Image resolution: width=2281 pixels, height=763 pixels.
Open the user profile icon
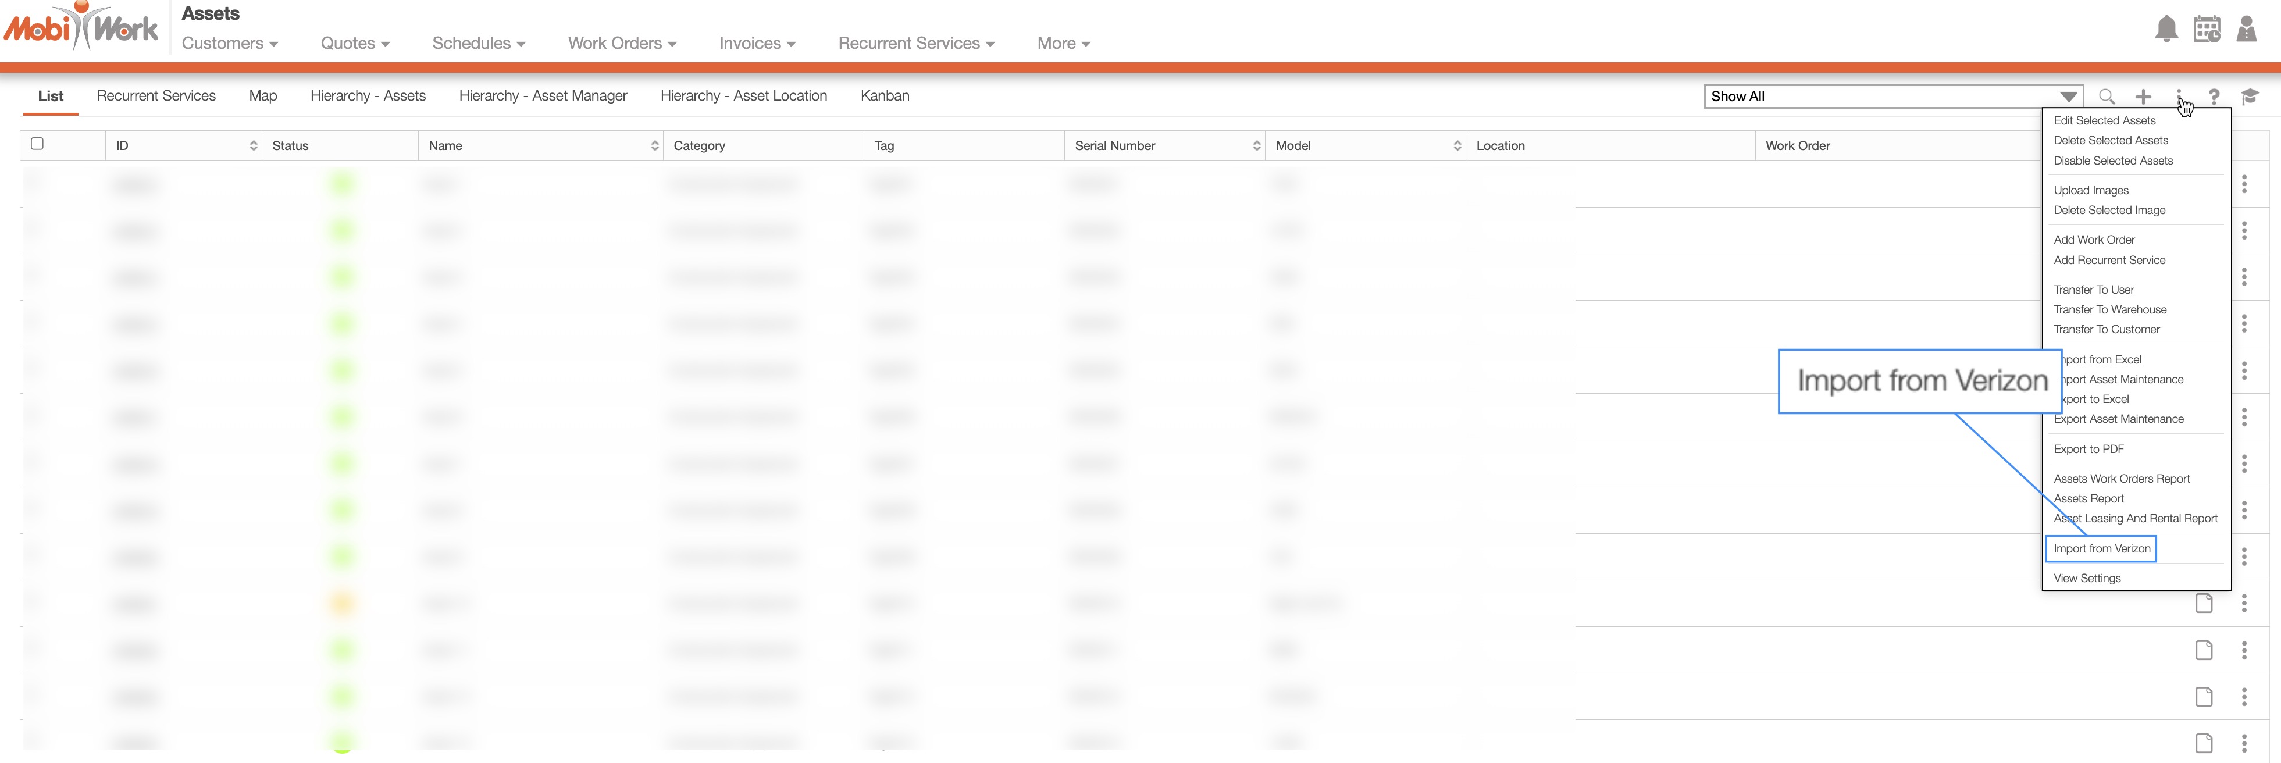pyautogui.click(x=2246, y=28)
